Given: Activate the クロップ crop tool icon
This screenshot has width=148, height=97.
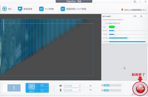Looking at the screenshot, I should pyautogui.click(x=32, y=87).
